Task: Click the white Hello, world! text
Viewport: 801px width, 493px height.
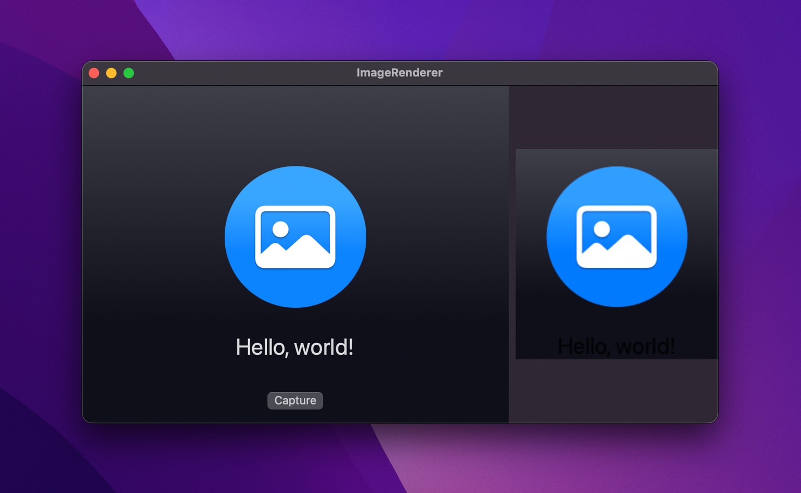Action: point(294,347)
